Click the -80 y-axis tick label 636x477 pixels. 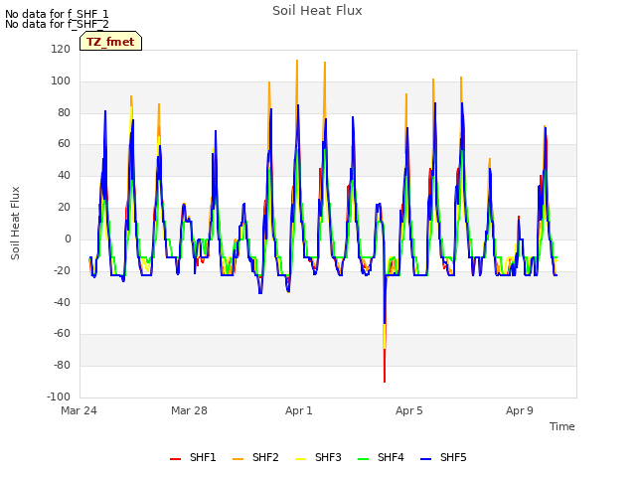[62, 365]
